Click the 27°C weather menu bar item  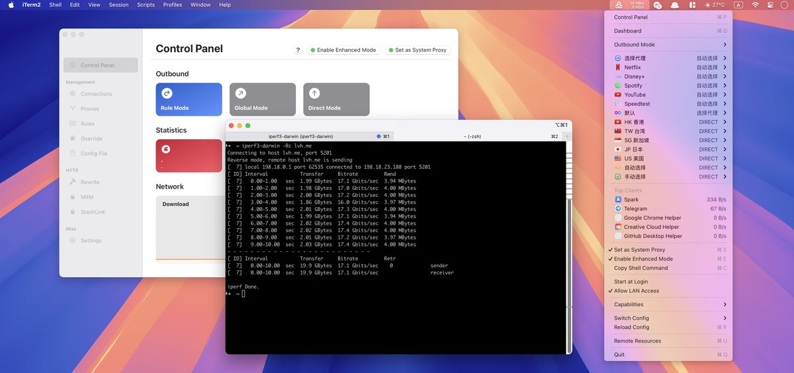click(715, 5)
